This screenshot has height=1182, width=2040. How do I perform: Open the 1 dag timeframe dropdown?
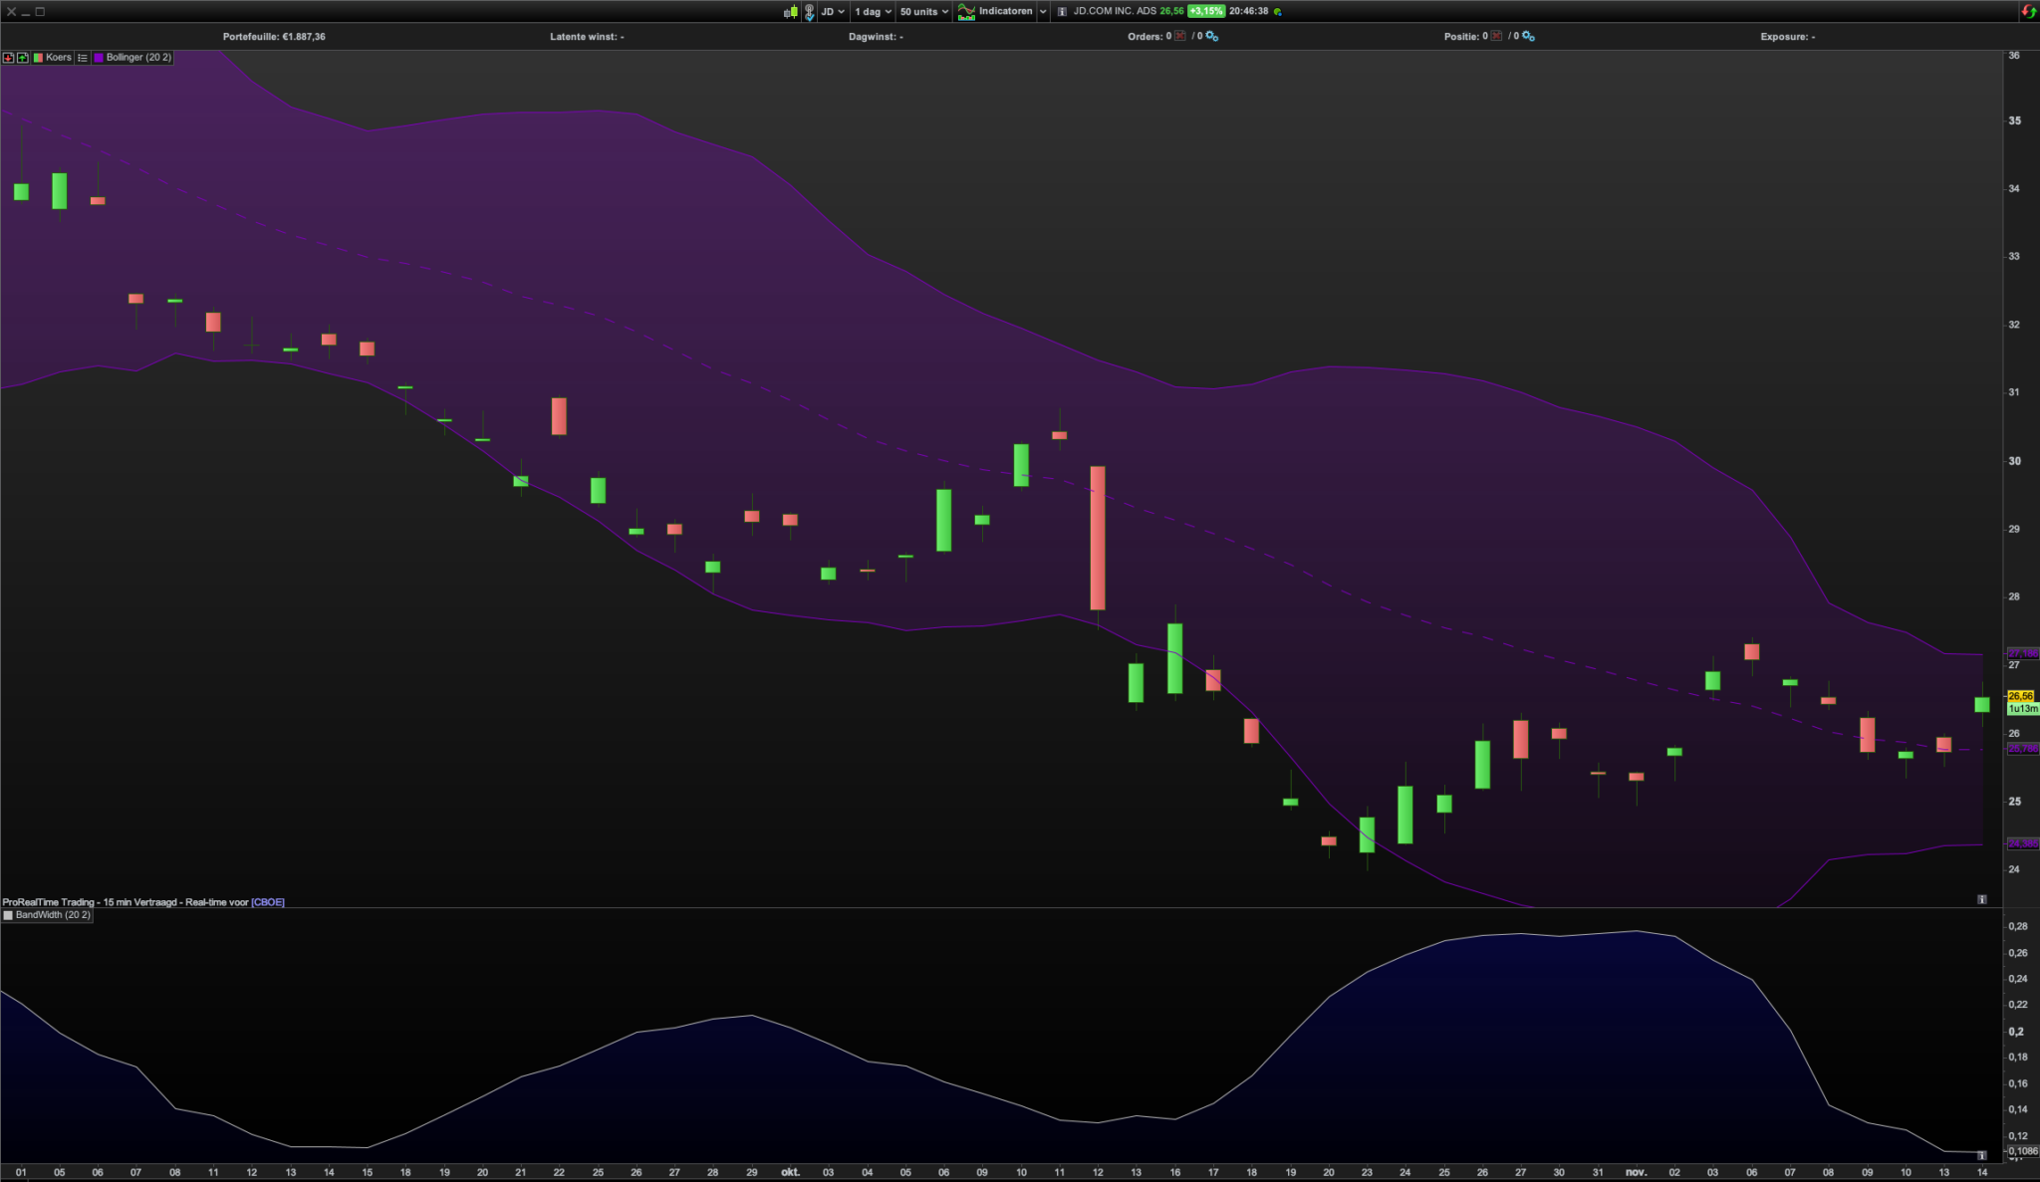pyautogui.click(x=873, y=12)
